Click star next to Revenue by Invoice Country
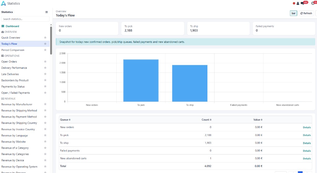 click(45, 129)
